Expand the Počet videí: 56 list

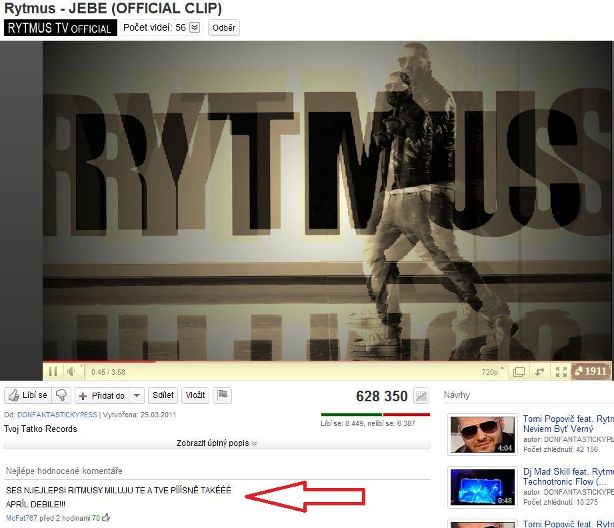click(x=161, y=27)
